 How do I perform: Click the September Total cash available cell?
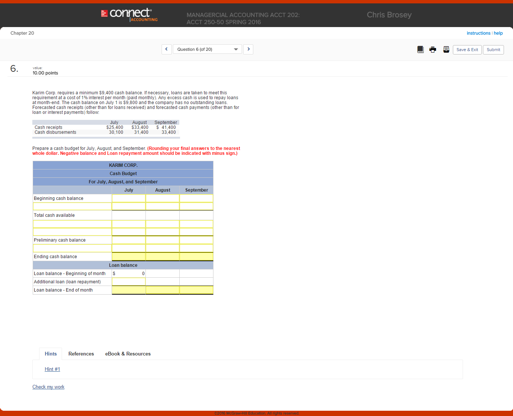coord(196,215)
